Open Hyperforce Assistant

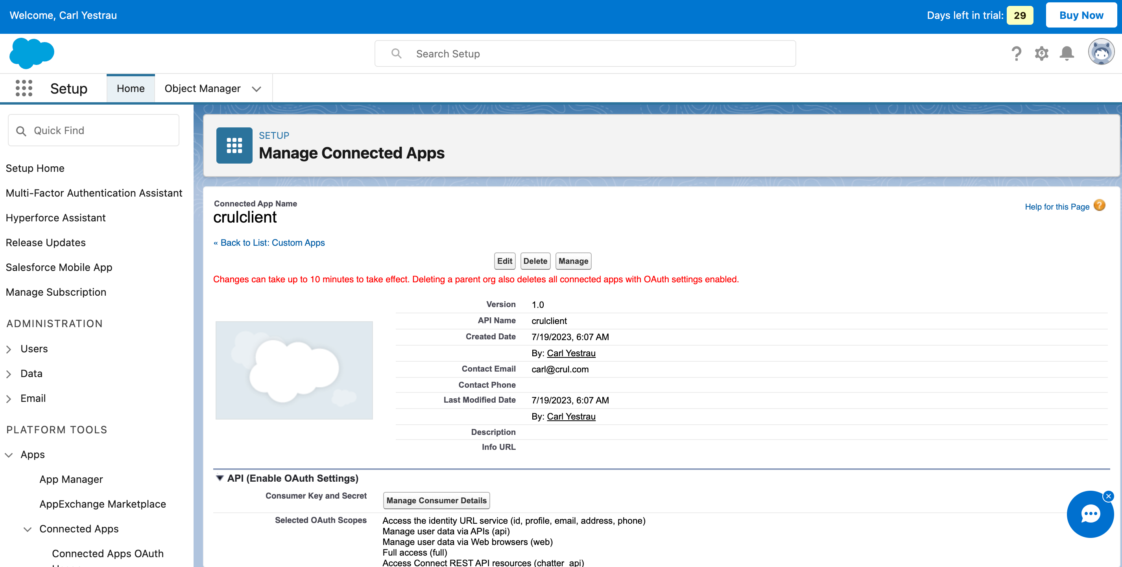click(x=56, y=218)
